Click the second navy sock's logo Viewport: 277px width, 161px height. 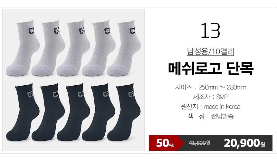coord(55,94)
